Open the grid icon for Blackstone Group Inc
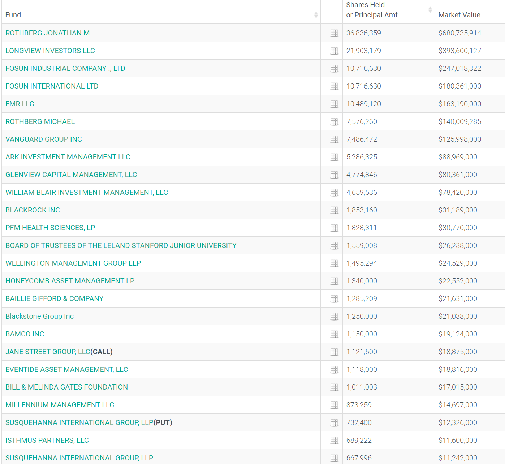505x464 pixels. 334,317
